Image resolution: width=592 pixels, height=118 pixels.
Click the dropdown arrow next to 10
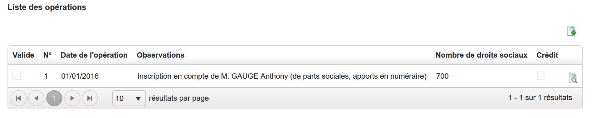pos(138,99)
